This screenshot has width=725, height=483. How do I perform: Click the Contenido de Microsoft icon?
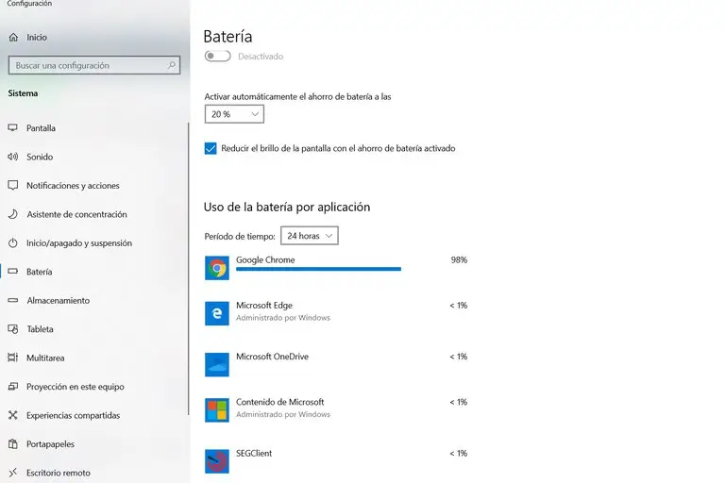point(217,410)
